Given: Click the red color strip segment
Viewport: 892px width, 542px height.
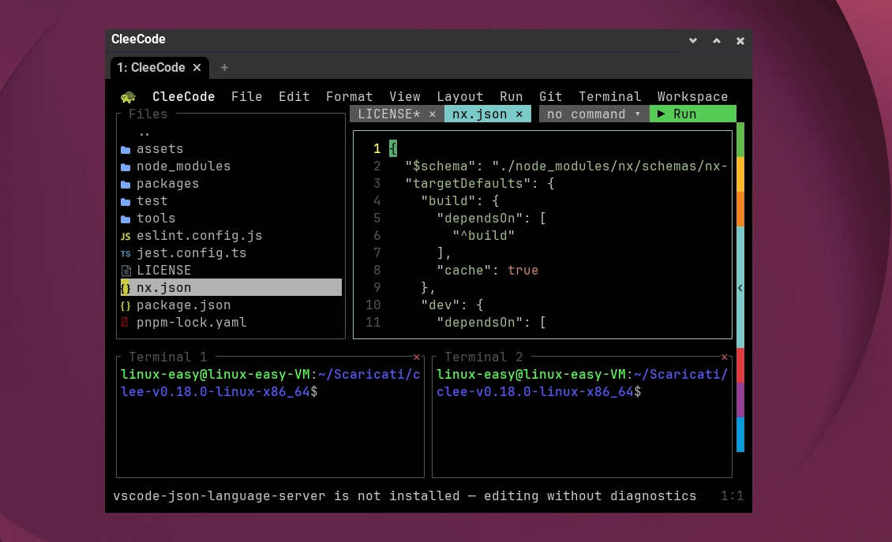Looking at the screenshot, I should pyautogui.click(x=740, y=365).
